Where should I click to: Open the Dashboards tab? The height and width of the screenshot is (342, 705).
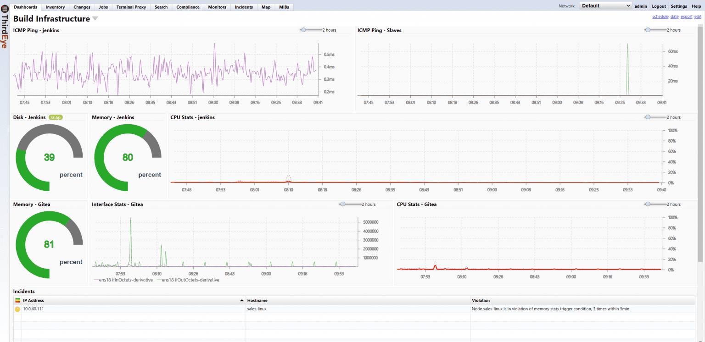pyautogui.click(x=25, y=7)
